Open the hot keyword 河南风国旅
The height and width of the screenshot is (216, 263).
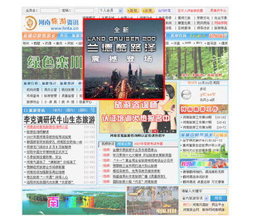coord(200,205)
